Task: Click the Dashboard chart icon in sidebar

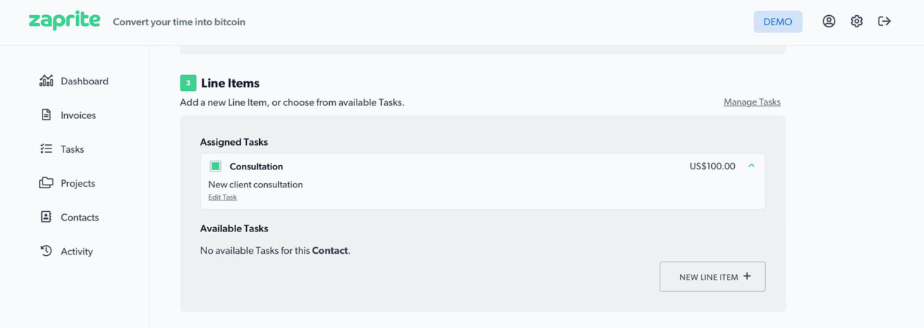Action: point(46,81)
